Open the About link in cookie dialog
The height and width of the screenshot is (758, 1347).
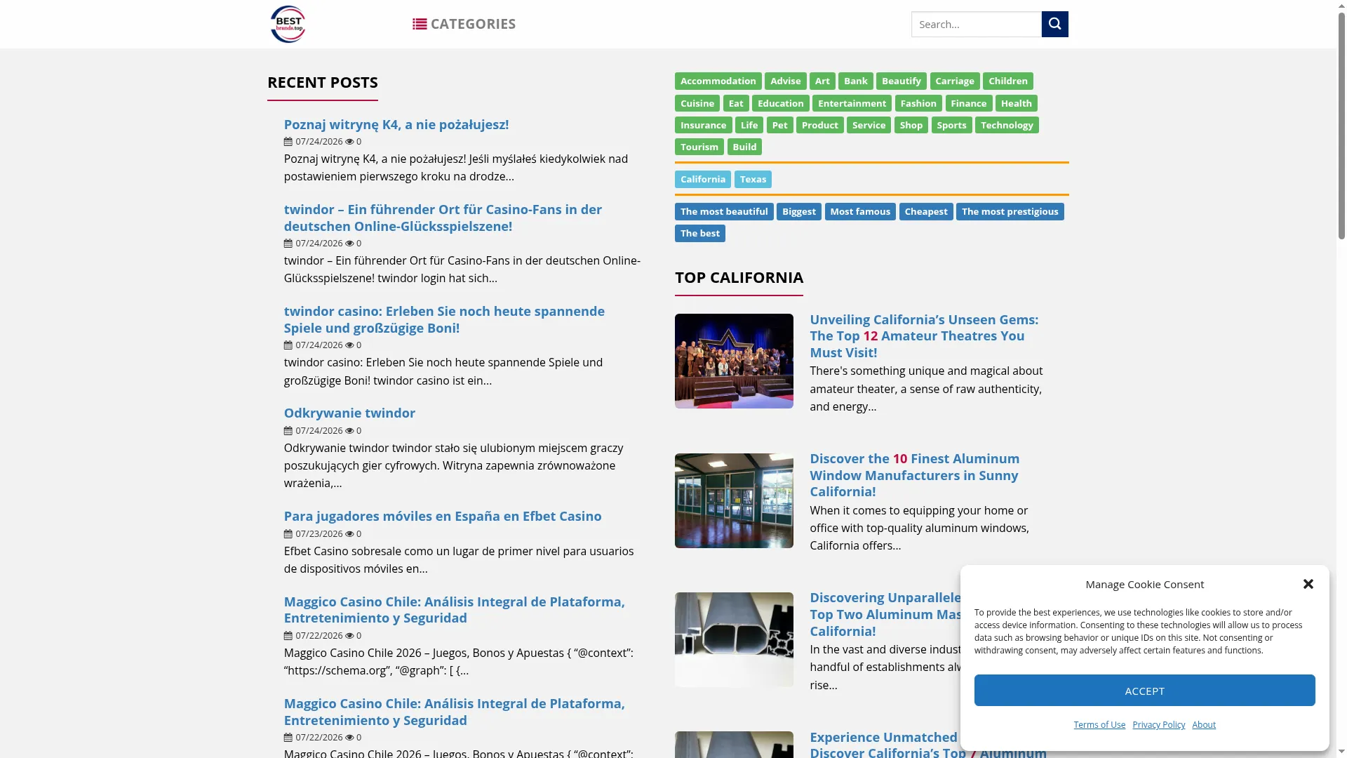point(1204,725)
